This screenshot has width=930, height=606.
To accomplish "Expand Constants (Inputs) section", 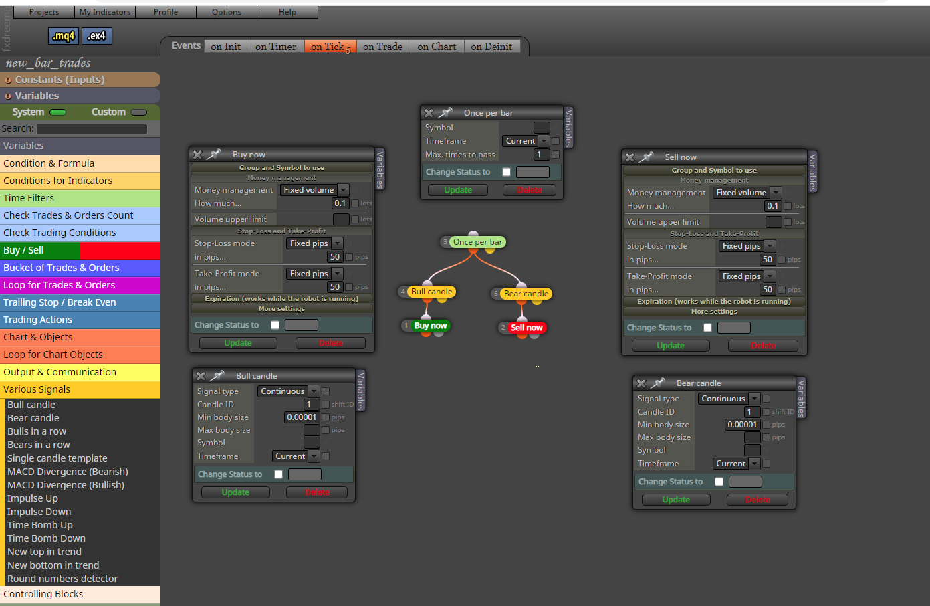I will click(80, 80).
